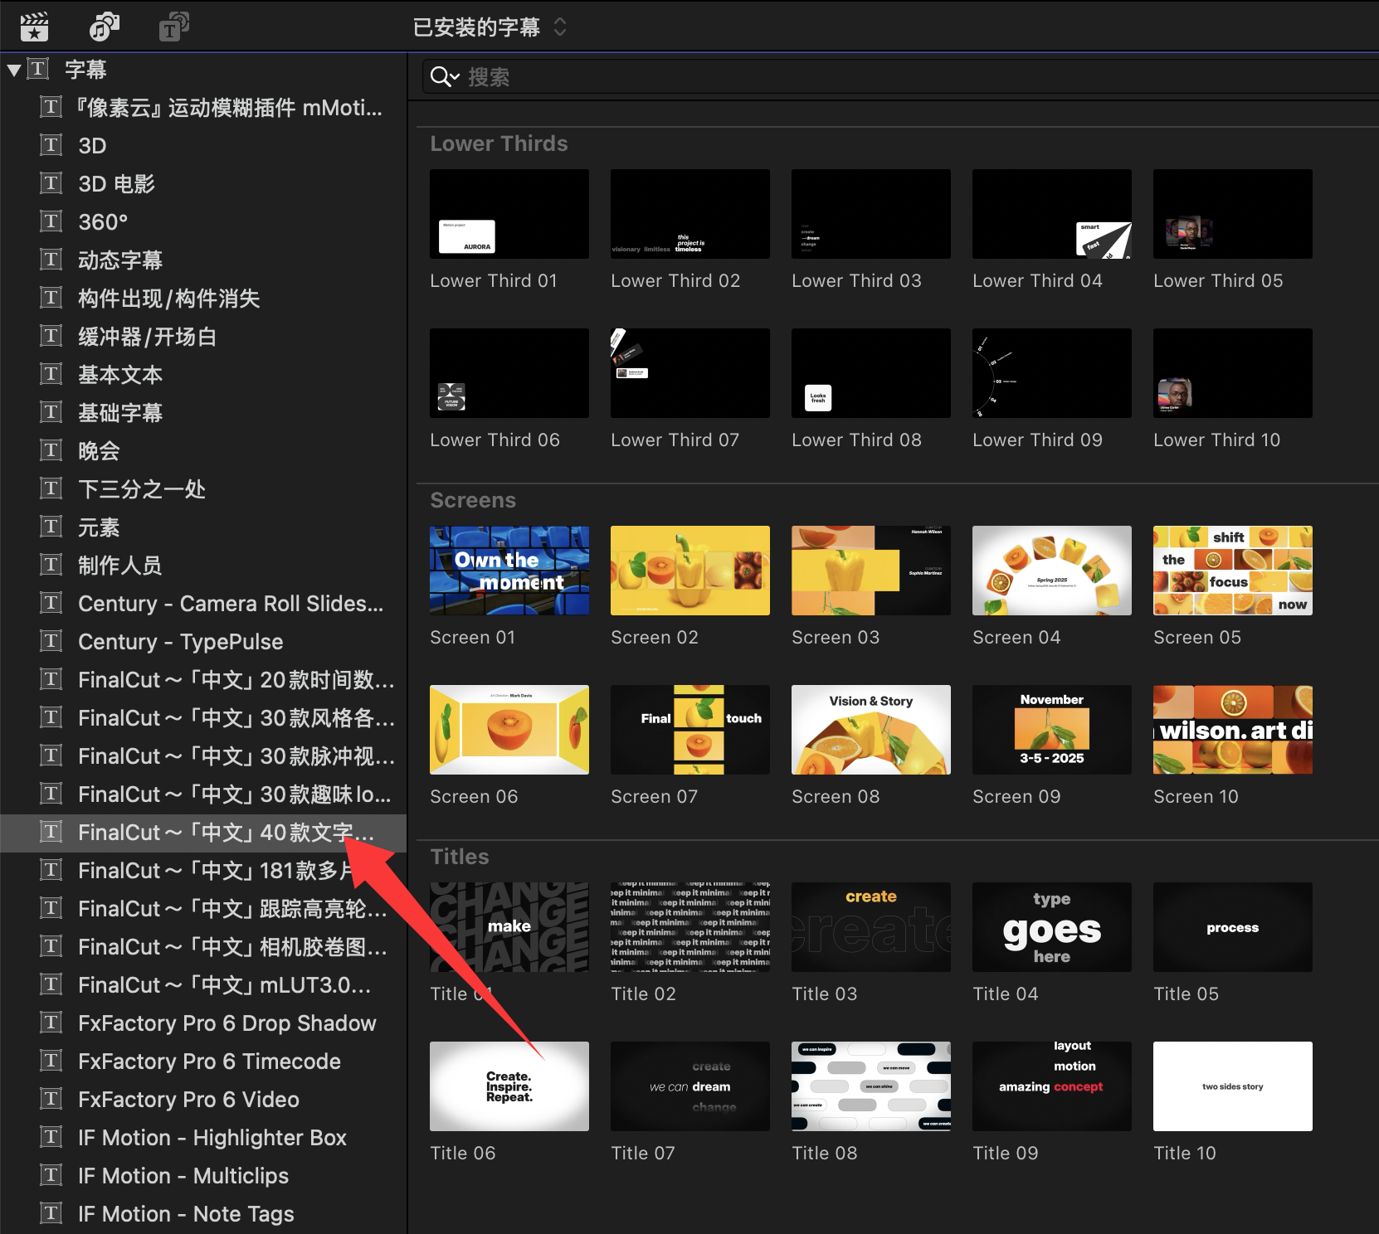This screenshot has height=1234, width=1379.
Task: Open the Libraries sidebar clapperboard icon
Action: [x=34, y=27]
